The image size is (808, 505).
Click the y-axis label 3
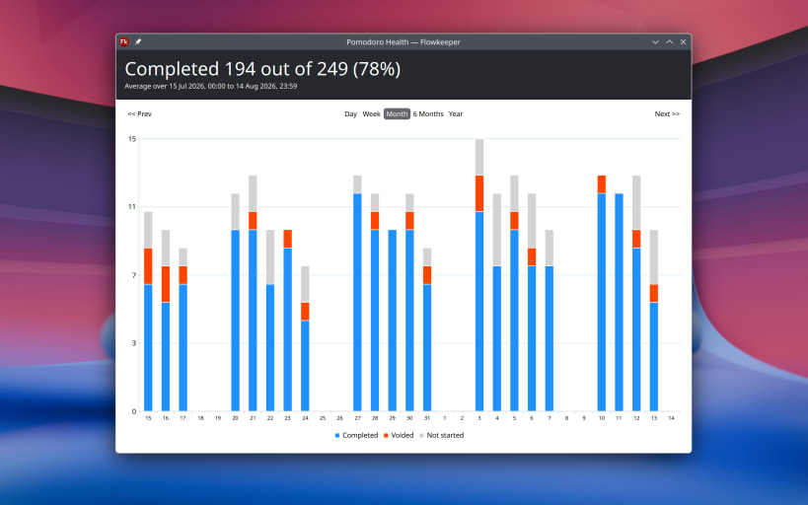tap(134, 343)
